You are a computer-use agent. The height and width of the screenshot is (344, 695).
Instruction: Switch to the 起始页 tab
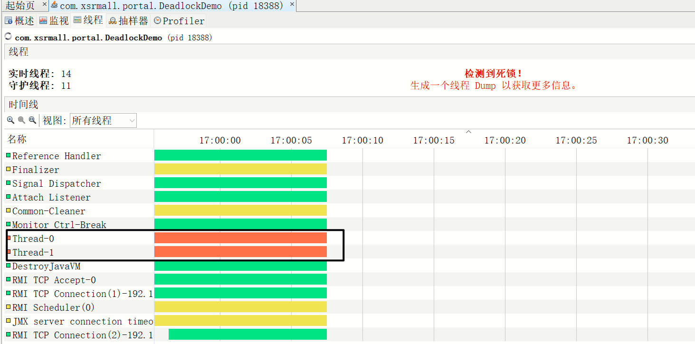pyautogui.click(x=20, y=6)
